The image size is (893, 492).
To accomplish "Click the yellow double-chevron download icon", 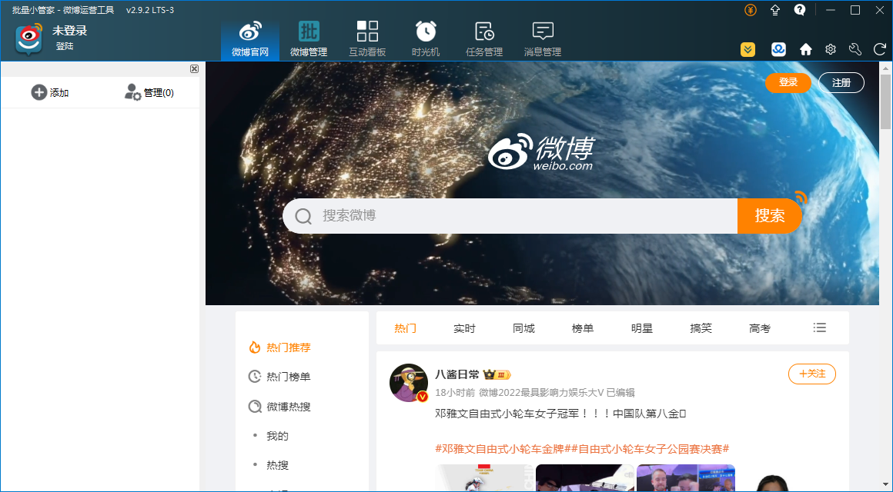I will [x=748, y=49].
